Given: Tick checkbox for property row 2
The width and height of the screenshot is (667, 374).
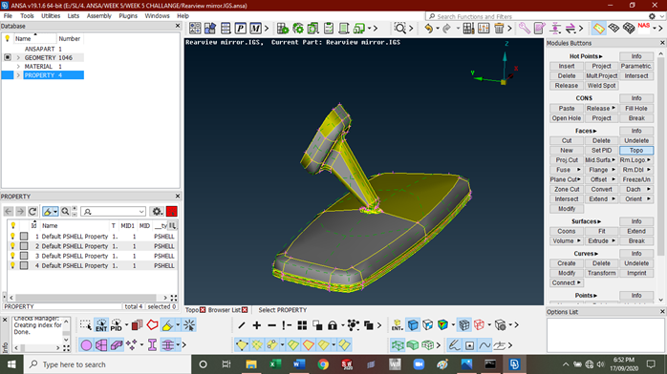Looking at the screenshot, I should (x=24, y=246).
